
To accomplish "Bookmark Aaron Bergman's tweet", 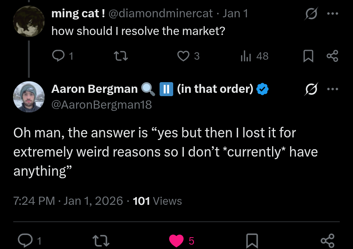I will tap(252, 241).
